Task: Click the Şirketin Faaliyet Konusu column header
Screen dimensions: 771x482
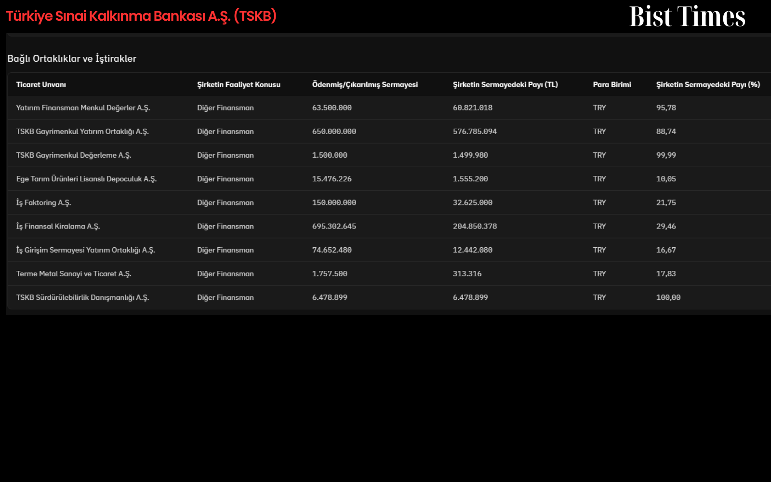Action: 239,84
